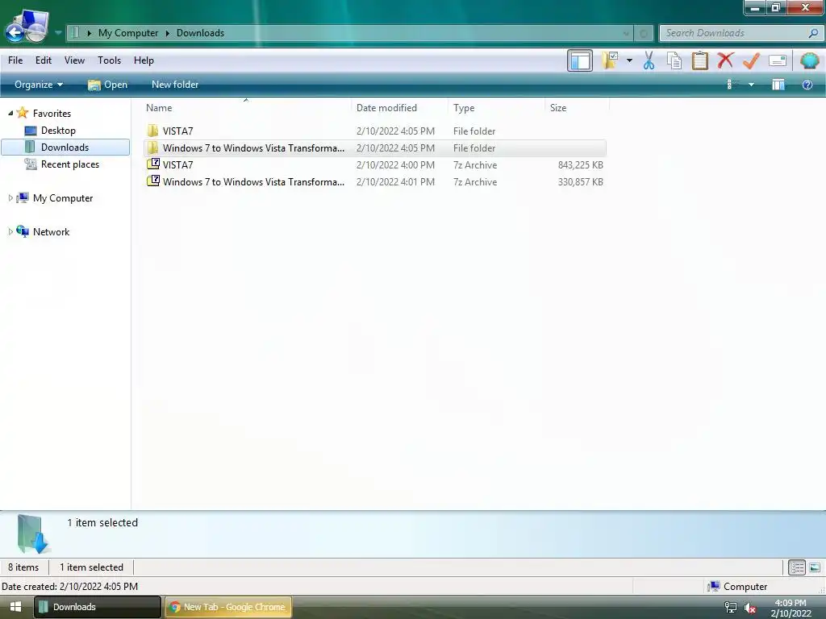826x619 pixels.
Task: Open the Windows Start button
Action: pyautogui.click(x=15, y=607)
